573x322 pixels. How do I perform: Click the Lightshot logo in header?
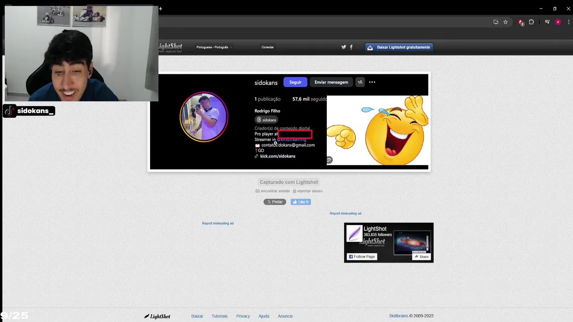point(171,47)
